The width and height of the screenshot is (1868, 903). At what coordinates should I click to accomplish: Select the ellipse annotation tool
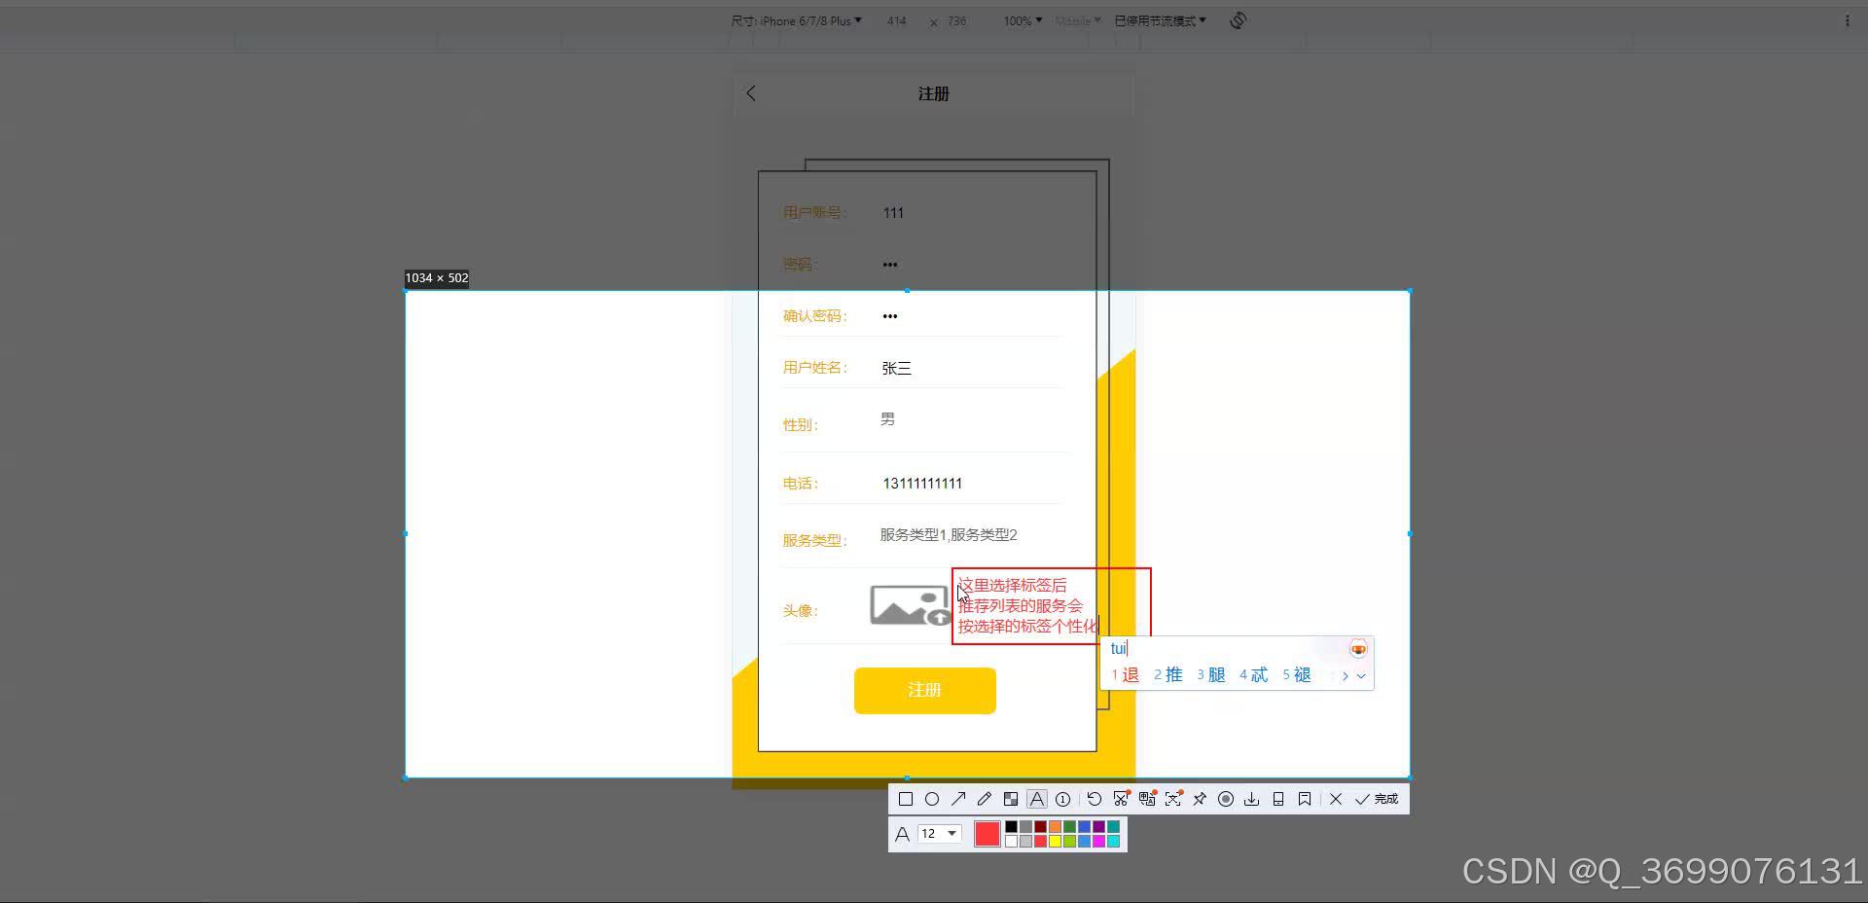click(x=932, y=798)
